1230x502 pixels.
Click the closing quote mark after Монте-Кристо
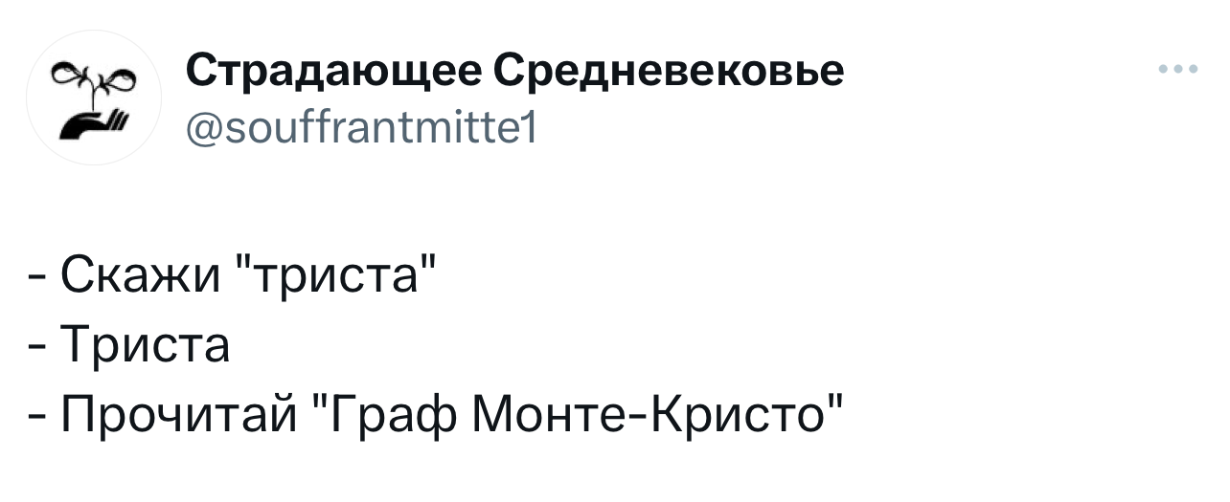pos(836,399)
